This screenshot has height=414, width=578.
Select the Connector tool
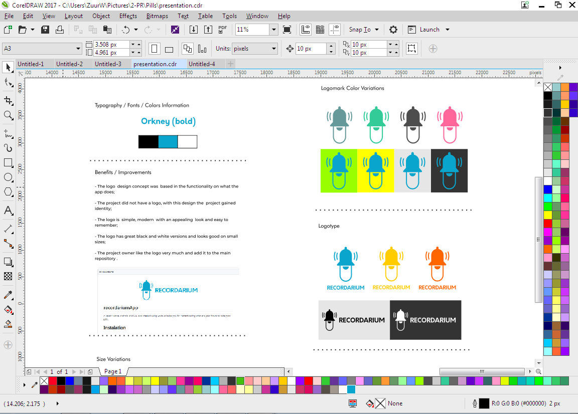[8, 244]
